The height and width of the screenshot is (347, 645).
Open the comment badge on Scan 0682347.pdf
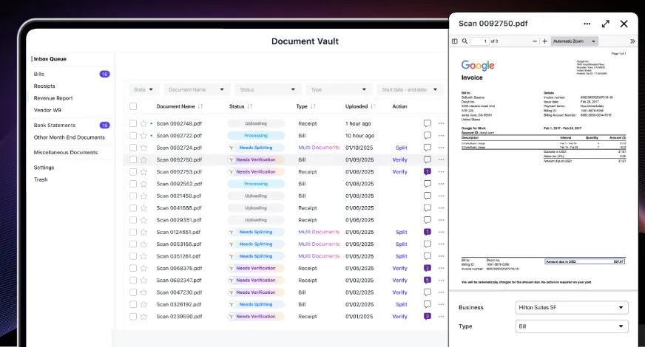428,280
